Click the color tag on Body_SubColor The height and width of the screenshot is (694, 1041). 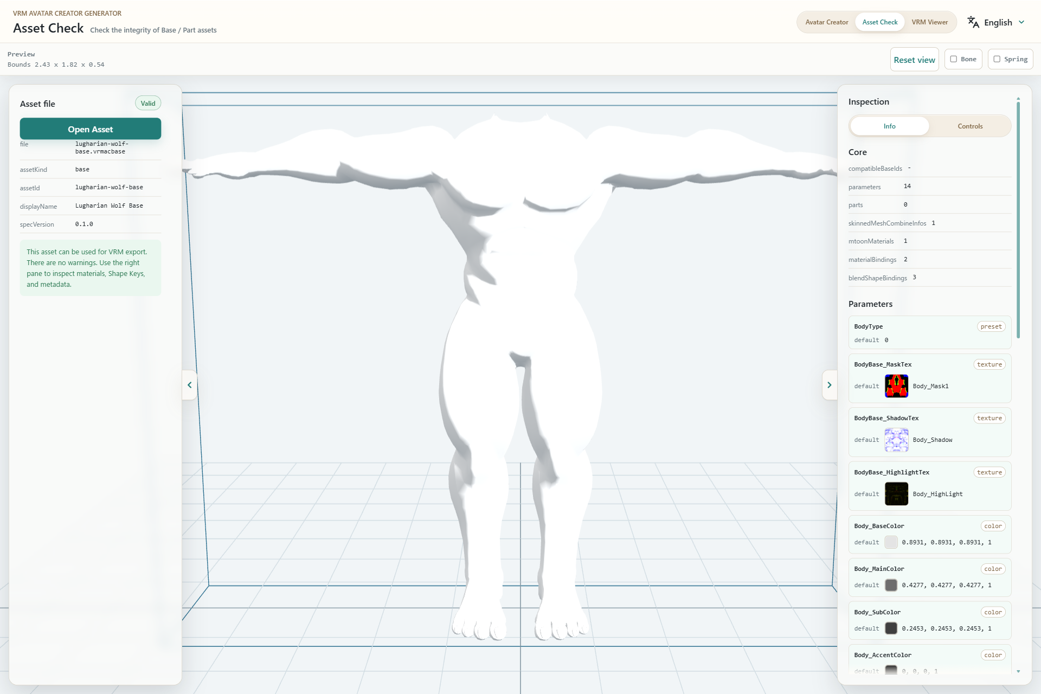click(x=993, y=612)
